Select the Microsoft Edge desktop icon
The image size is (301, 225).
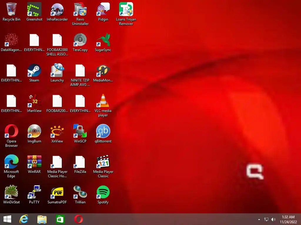(11, 166)
